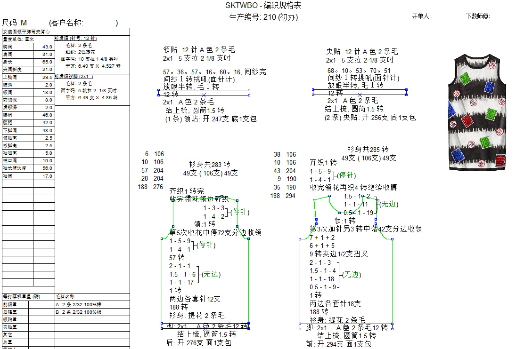This screenshot has width=516, height=349.
Task: Click the '夹阔斜度' row label
Action: point(13,69)
